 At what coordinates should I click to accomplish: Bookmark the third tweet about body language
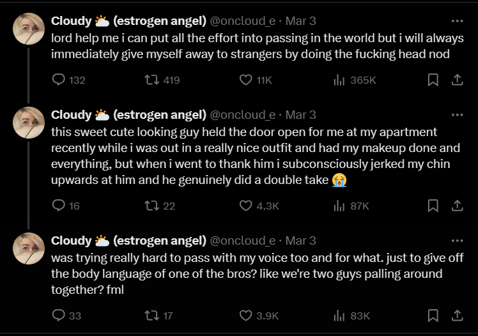433,315
